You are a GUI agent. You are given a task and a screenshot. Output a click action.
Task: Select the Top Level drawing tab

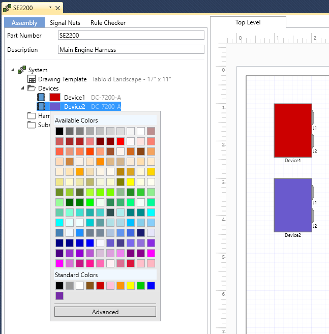coord(248,22)
